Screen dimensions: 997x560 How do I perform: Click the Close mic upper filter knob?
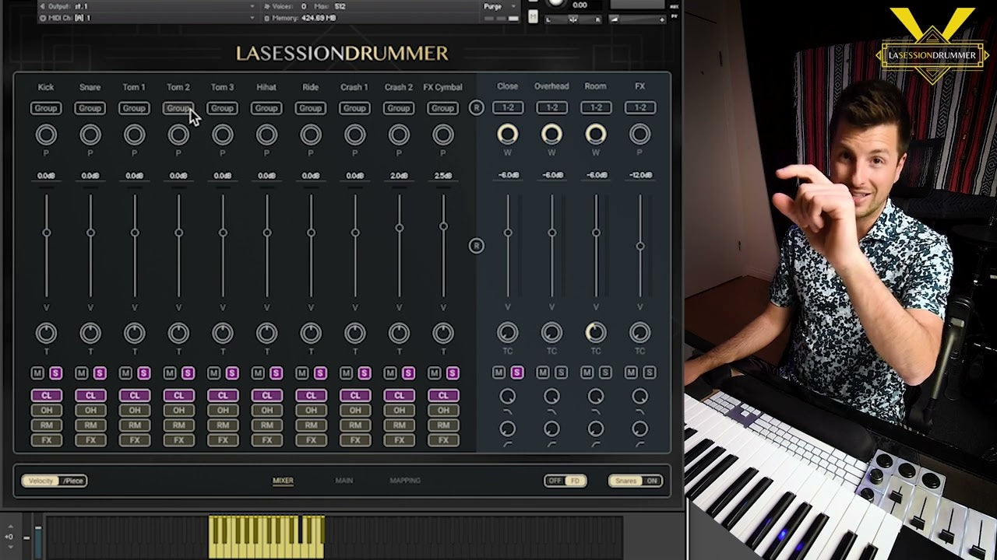(x=508, y=397)
